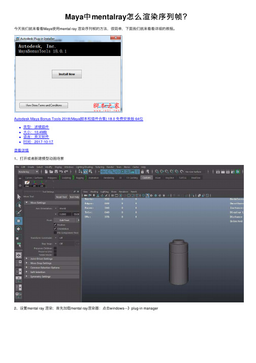256x363 pixels.
Task: Switch to the Polygons shelf tab
Action: tap(52, 178)
